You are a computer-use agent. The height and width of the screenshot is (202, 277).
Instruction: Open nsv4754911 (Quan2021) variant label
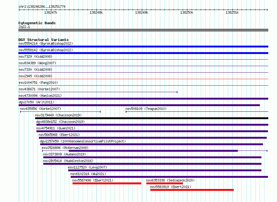56,128
